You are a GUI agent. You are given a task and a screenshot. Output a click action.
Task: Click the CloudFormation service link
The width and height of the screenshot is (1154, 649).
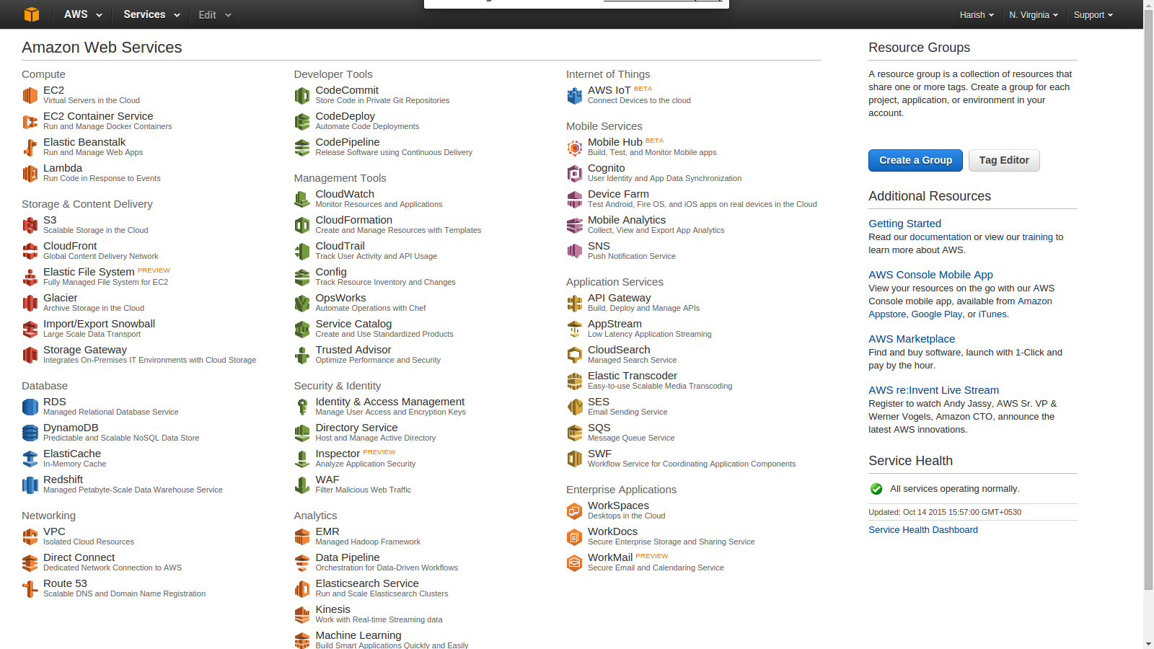(x=353, y=220)
